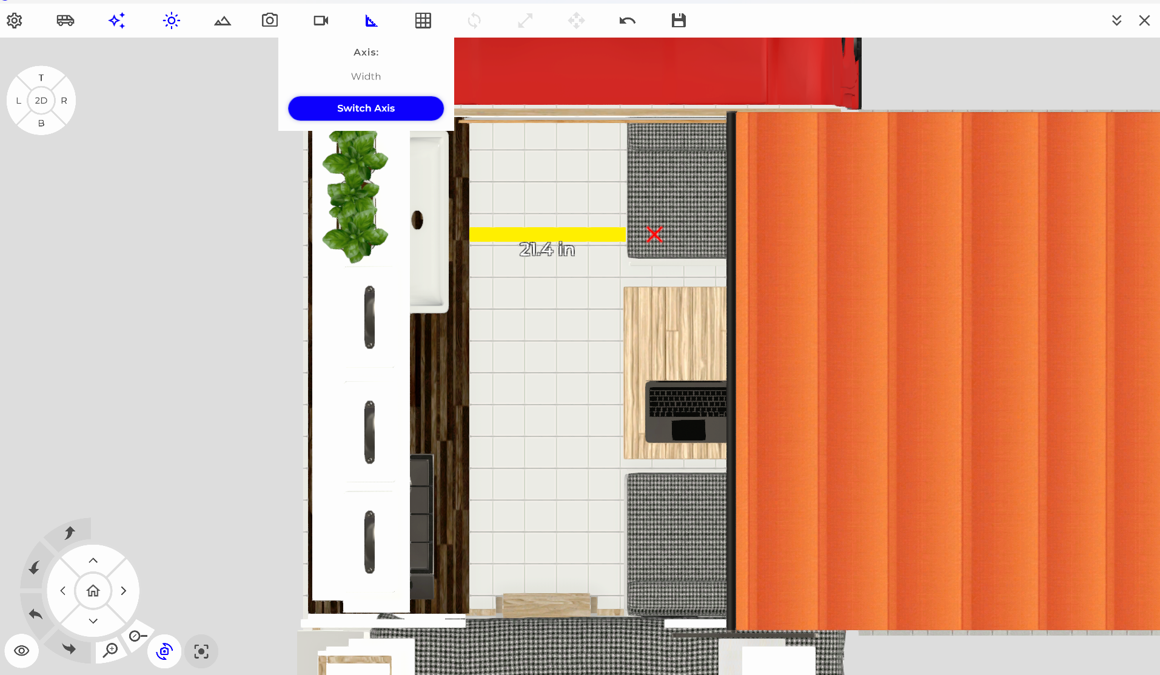Click the video recorder icon
This screenshot has height=675, width=1160.
pos(321,21)
